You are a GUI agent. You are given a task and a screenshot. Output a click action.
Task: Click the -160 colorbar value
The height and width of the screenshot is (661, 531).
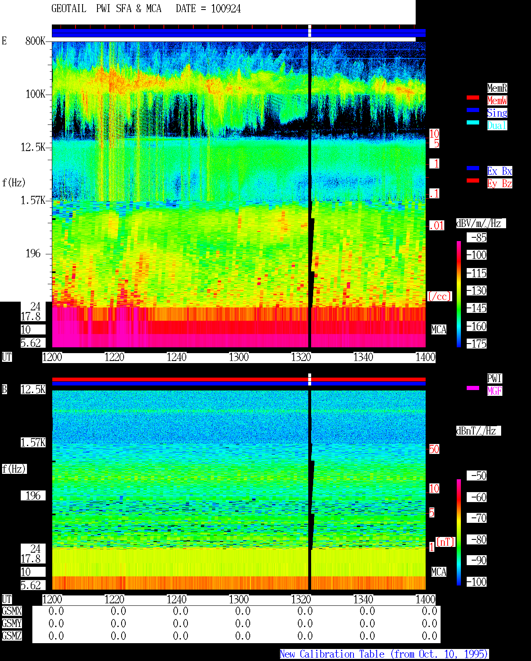coord(477,326)
